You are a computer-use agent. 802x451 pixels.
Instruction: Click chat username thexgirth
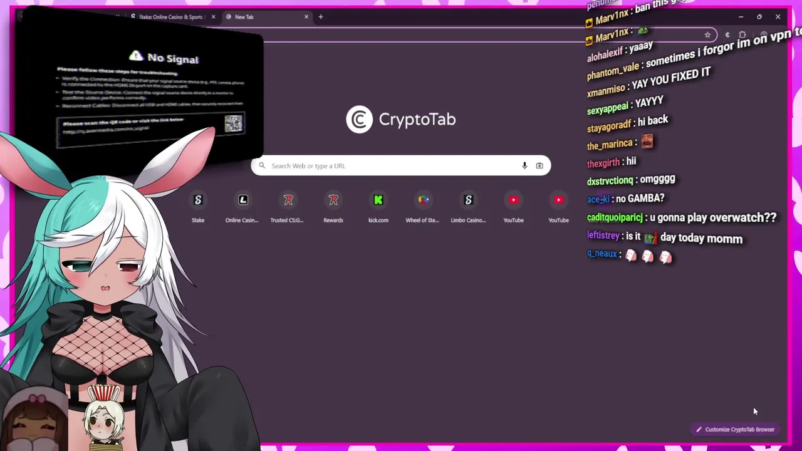pyautogui.click(x=603, y=163)
